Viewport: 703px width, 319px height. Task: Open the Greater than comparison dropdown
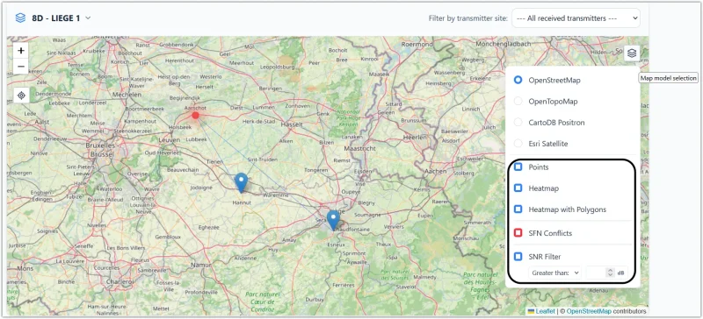pos(554,272)
